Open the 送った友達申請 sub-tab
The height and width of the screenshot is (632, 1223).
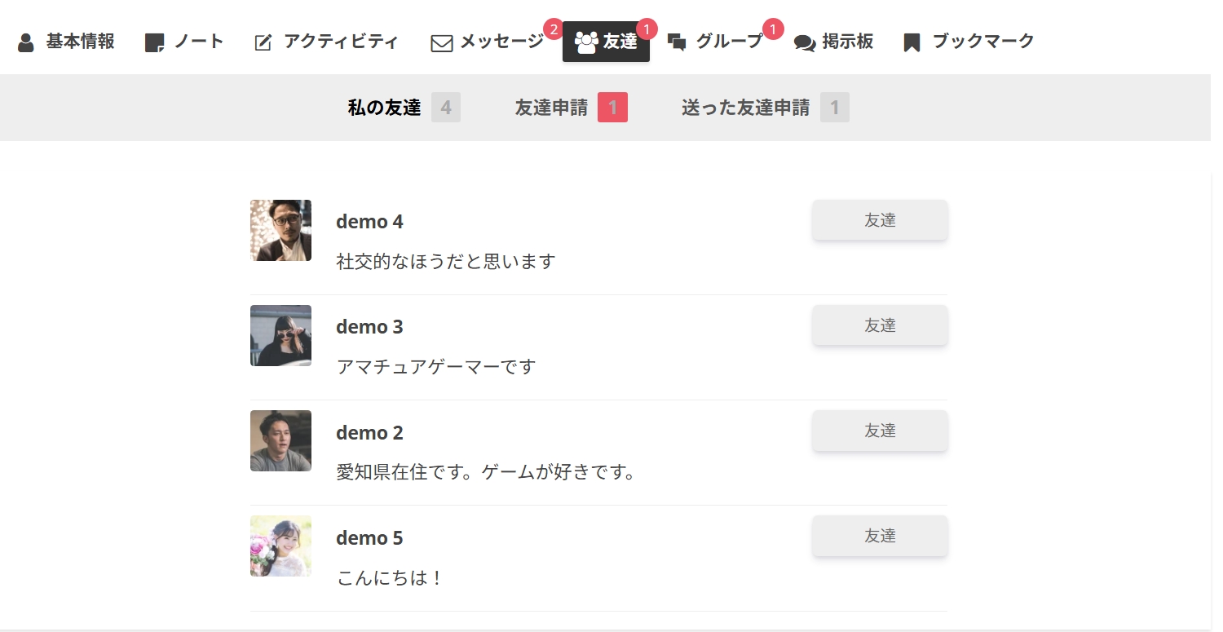745,108
